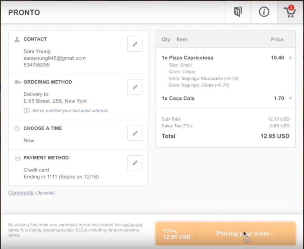Viewport: 304px width, 249px height.
Task: Remove Coca Cola from the order
Action: (x=290, y=98)
